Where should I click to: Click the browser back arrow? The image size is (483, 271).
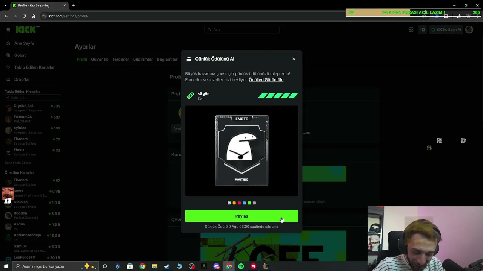tap(6, 16)
